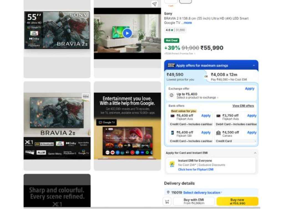The height and width of the screenshot is (209, 284).
Task: Open the View EMI offers link
Action: click(243, 106)
